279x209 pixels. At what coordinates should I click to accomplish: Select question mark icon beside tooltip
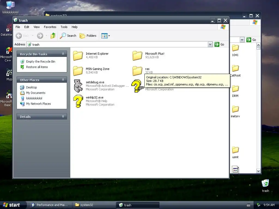coord(137,86)
